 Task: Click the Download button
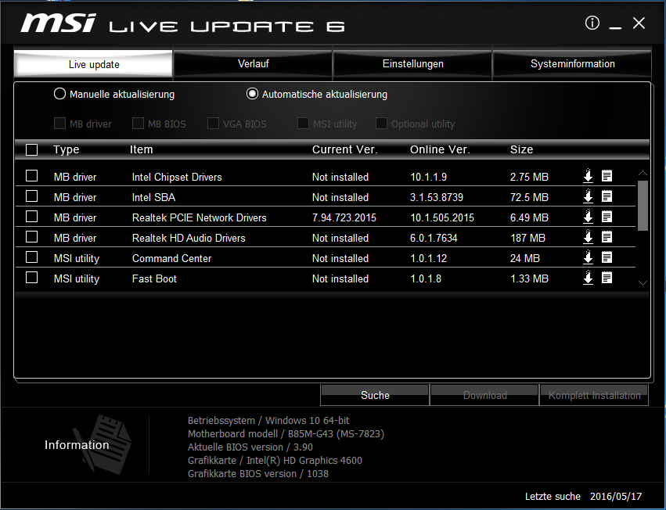click(484, 395)
